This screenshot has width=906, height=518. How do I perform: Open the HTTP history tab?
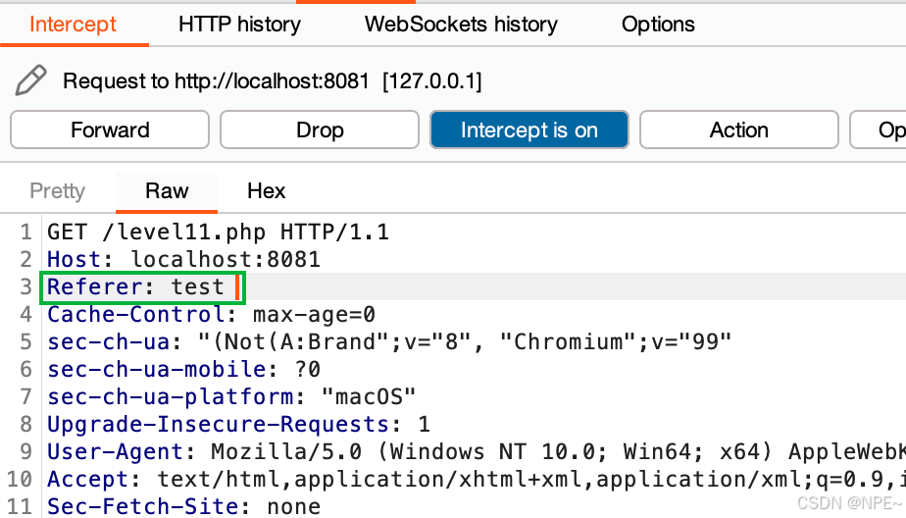click(239, 25)
